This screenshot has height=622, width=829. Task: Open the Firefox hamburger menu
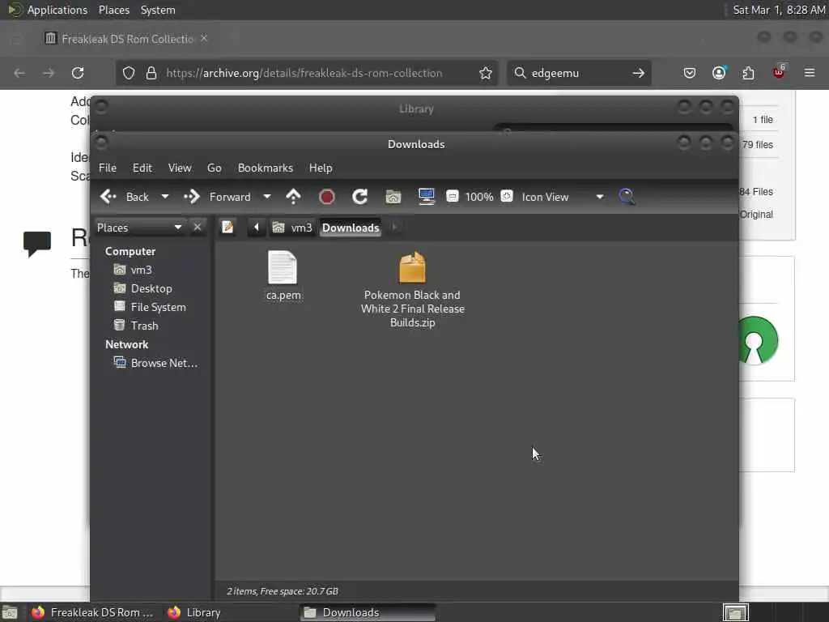810,73
